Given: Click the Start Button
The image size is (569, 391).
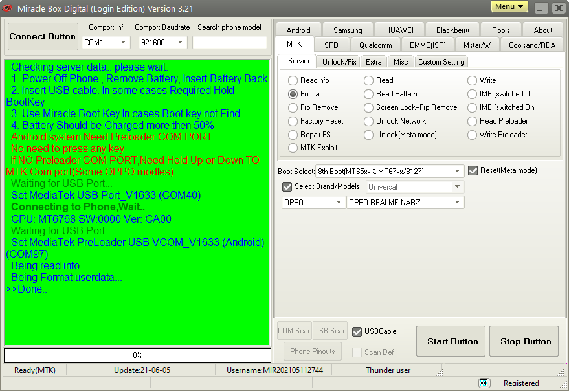Looking at the screenshot, I should [452, 341].
